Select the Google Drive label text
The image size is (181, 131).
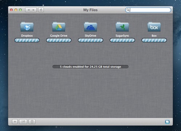(x=59, y=36)
